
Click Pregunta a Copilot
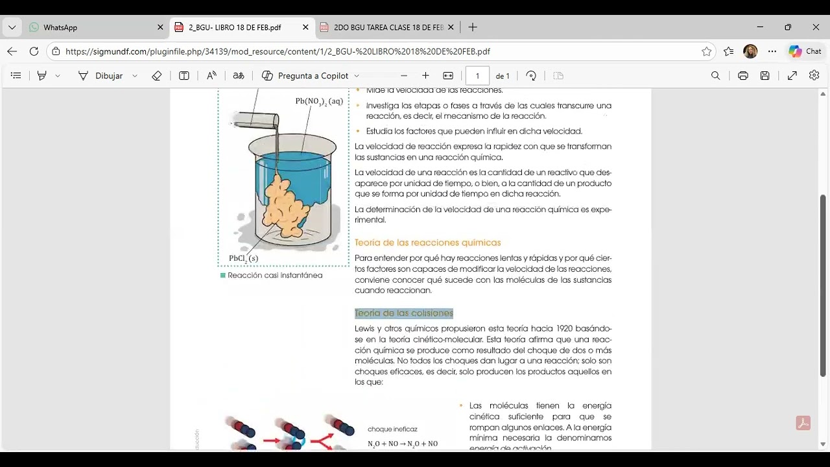pos(305,76)
